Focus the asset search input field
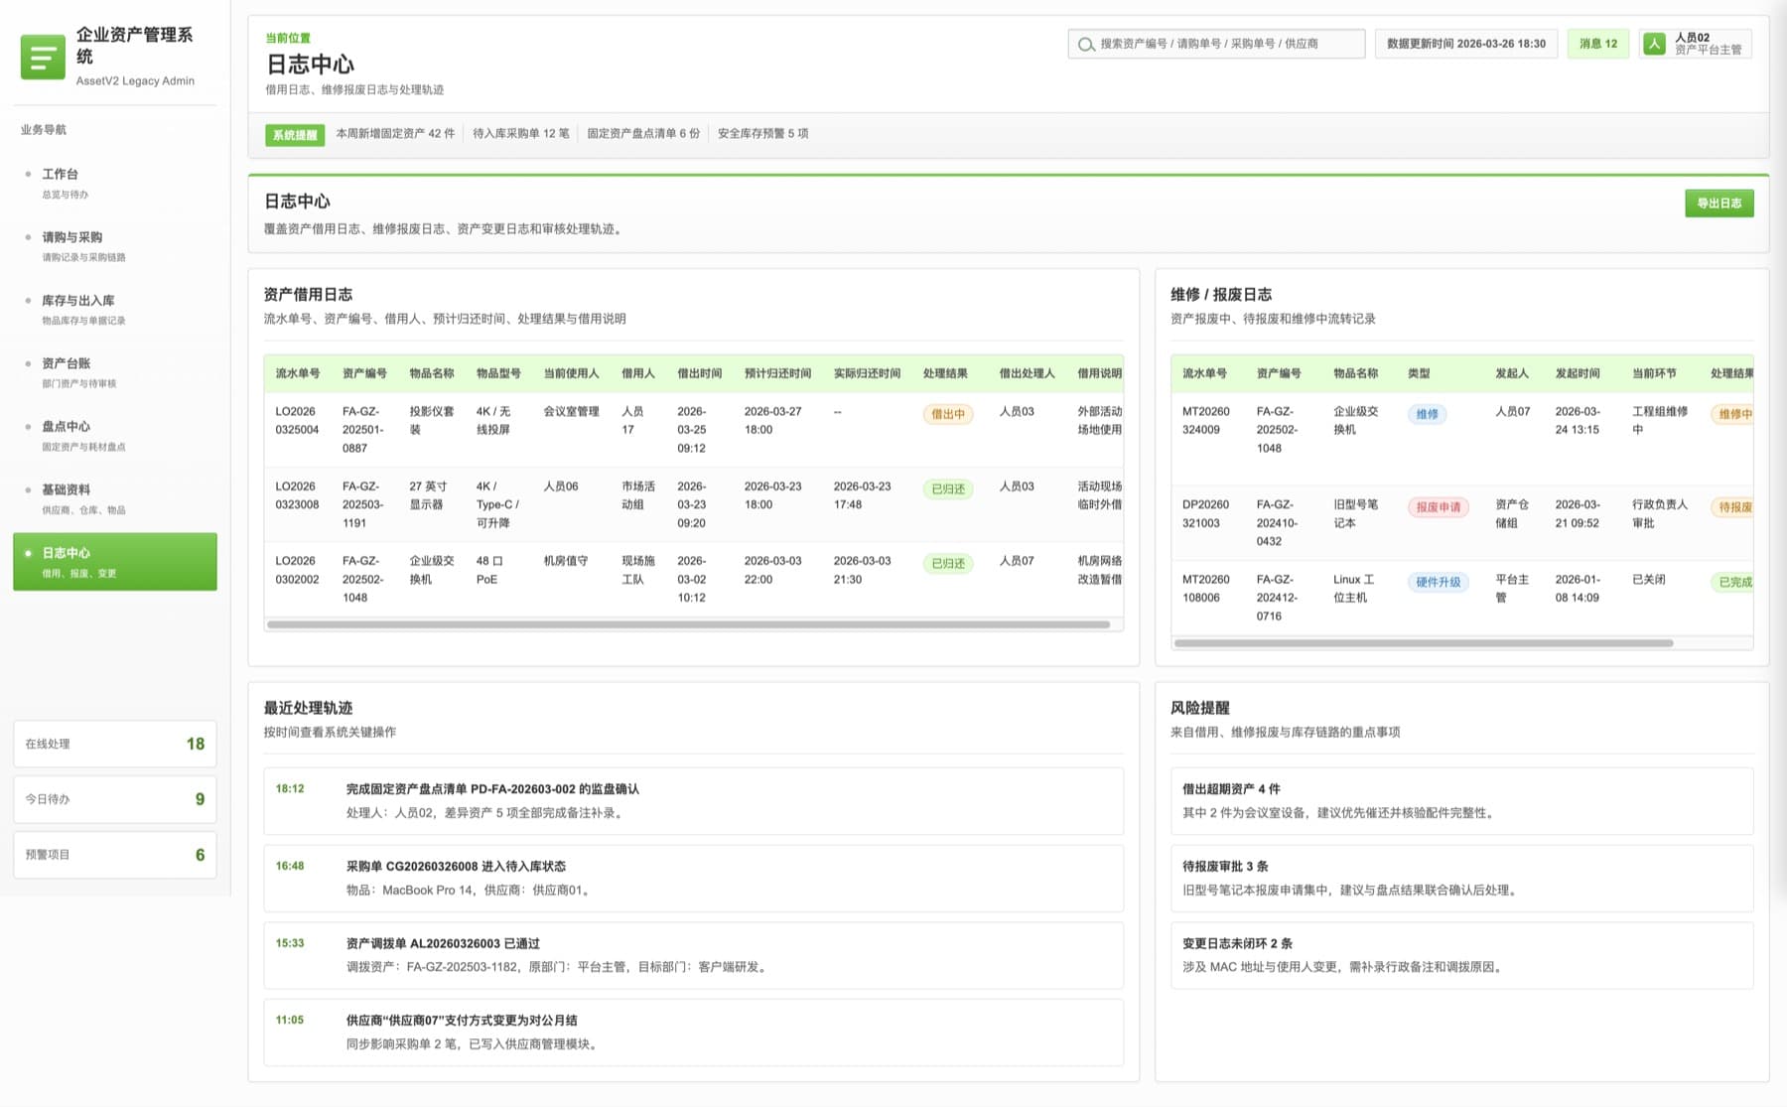This screenshot has width=1787, height=1107. (x=1216, y=44)
